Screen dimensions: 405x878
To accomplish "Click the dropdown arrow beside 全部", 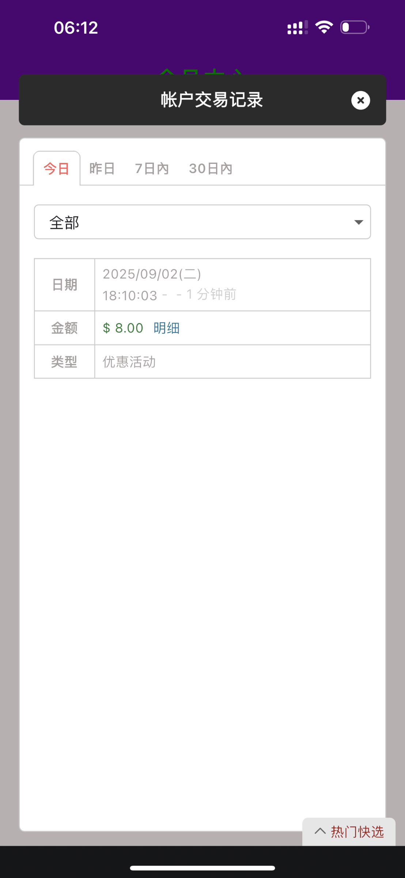I will (359, 222).
